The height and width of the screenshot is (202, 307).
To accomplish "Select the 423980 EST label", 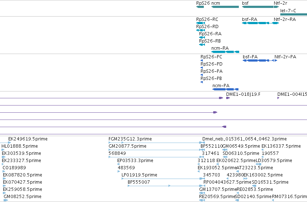I will click(x=235, y=175).
